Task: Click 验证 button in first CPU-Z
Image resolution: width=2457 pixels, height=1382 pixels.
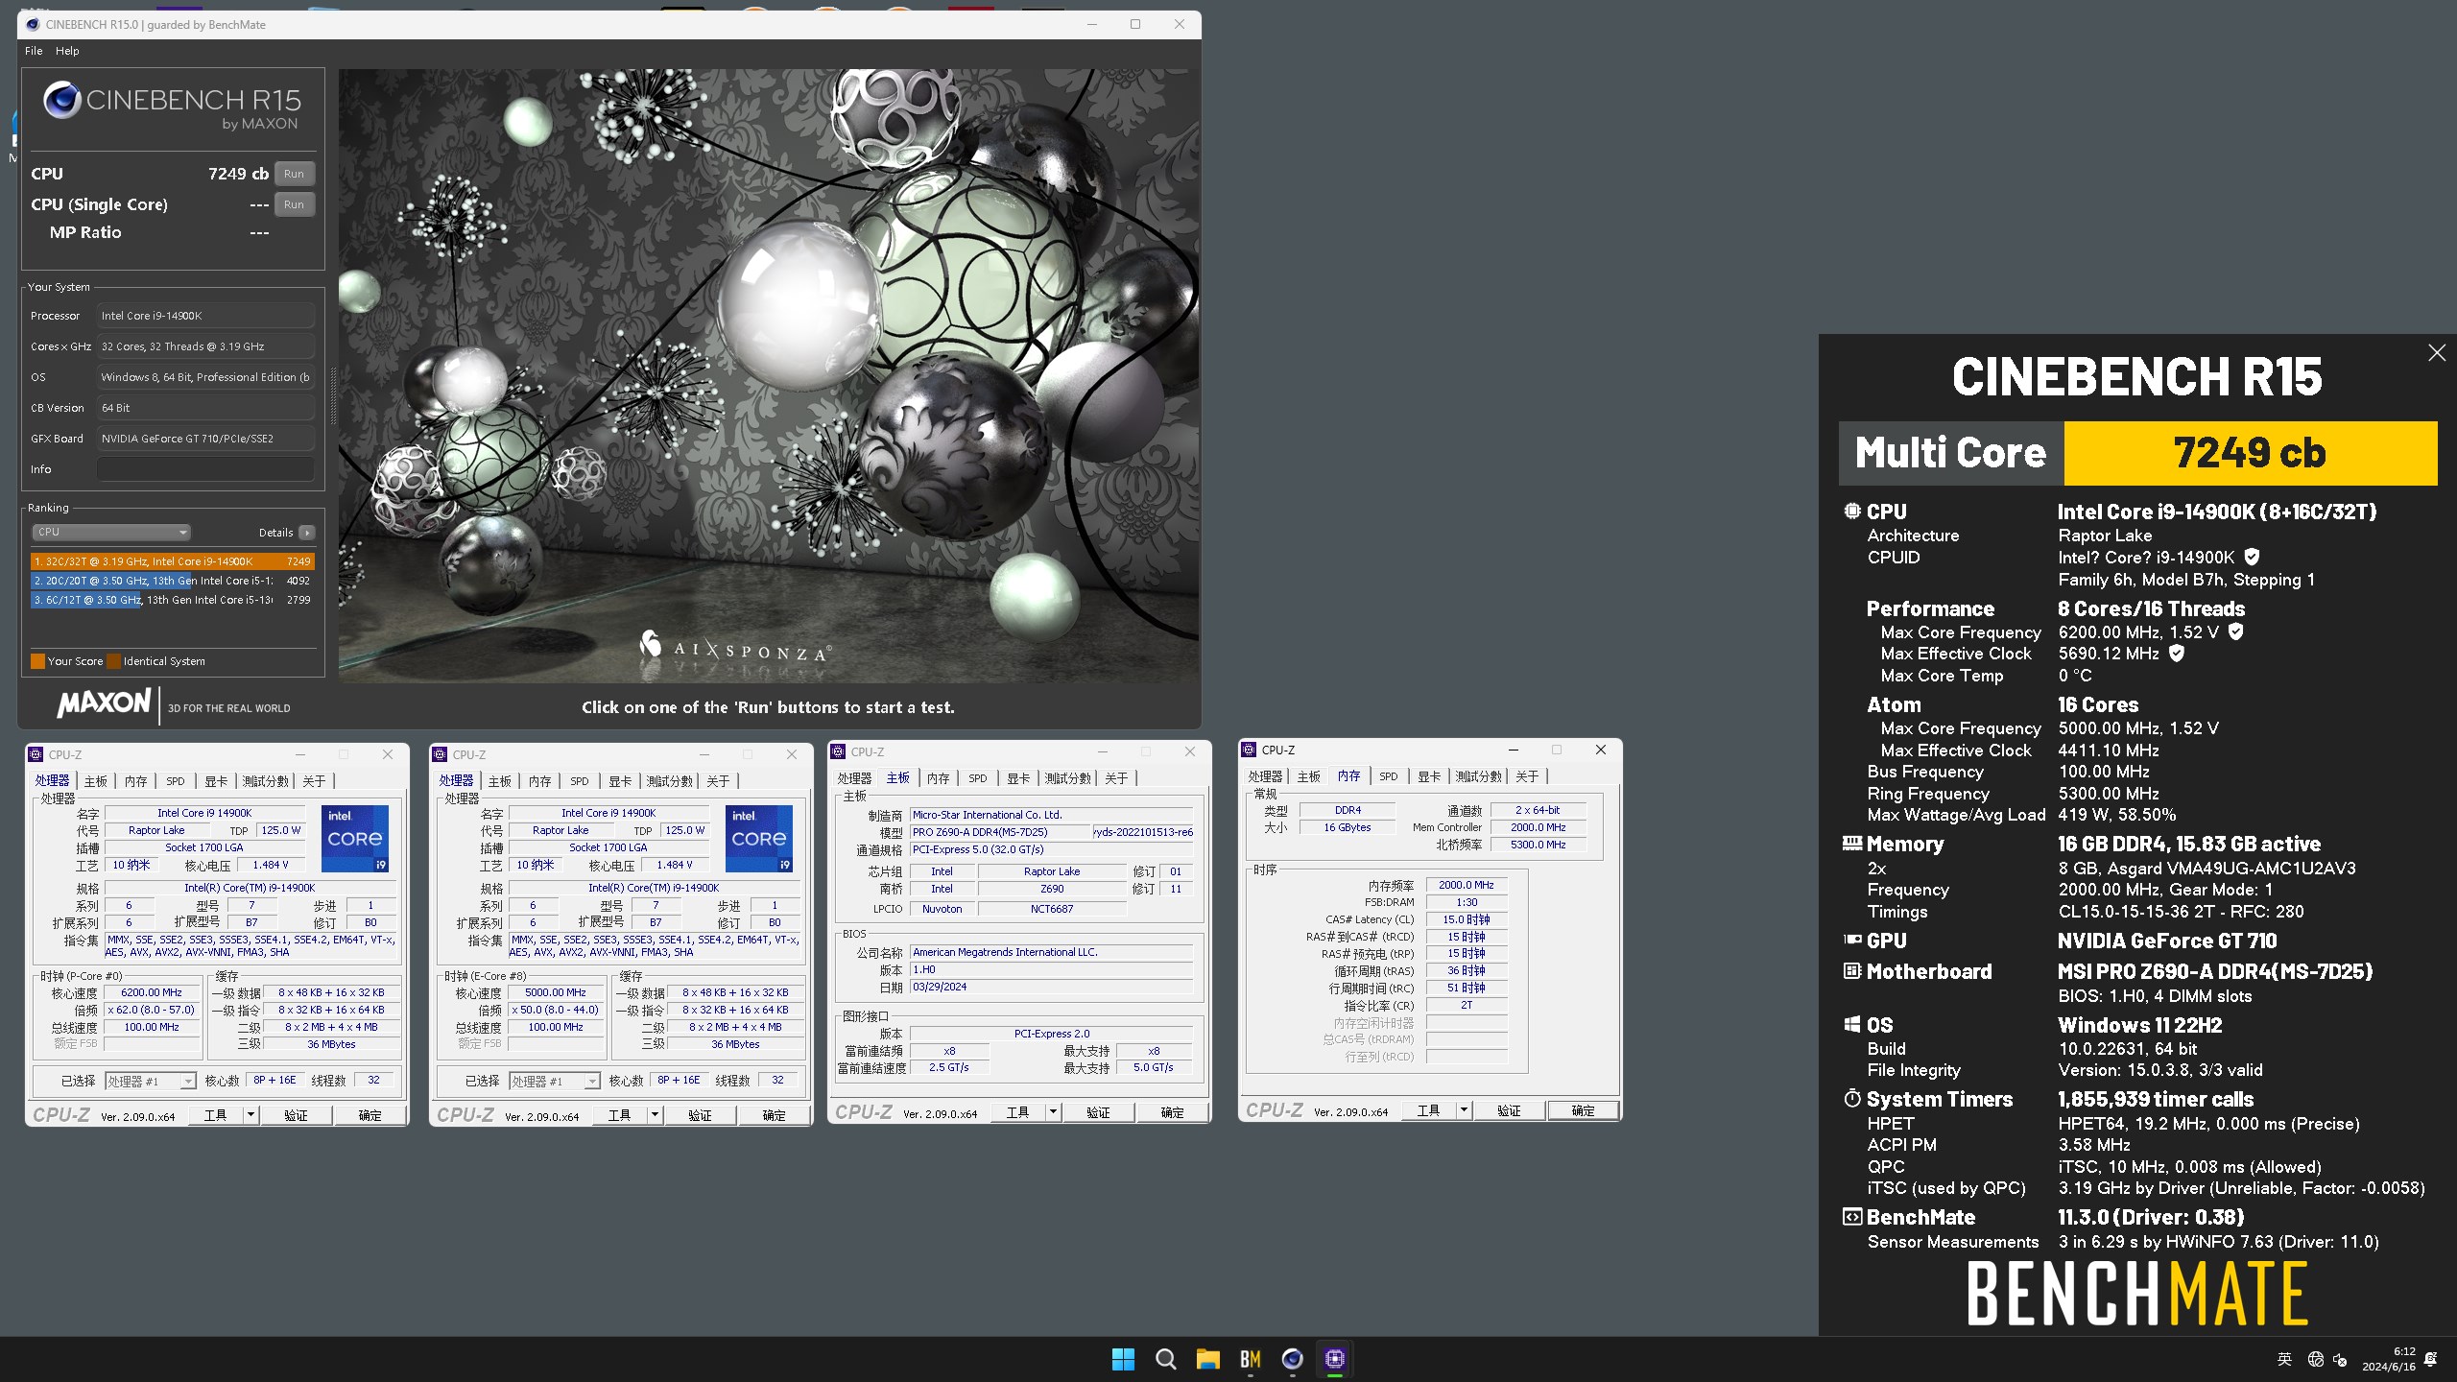Action: point(296,1115)
